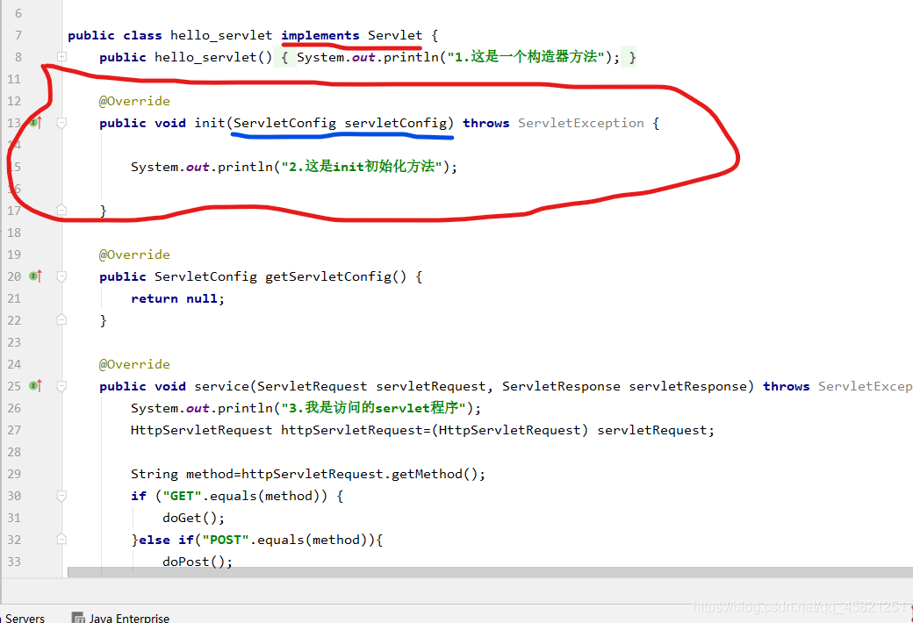The height and width of the screenshot is (623, 913).
Task: Click the implements keyword on line 7
Action: point(320,35)
